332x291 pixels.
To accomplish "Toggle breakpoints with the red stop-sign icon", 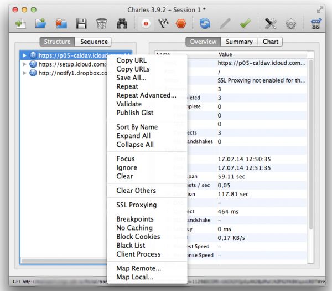I will coord(181,24).
